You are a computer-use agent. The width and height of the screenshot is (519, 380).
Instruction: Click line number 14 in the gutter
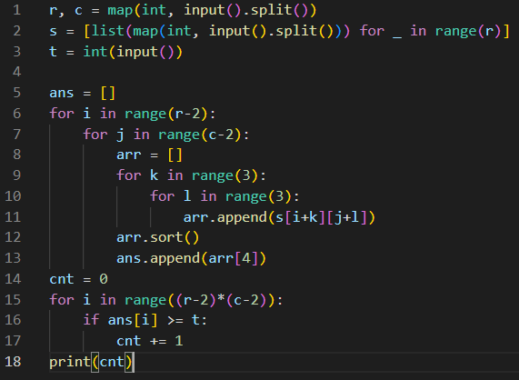point(13,279)
